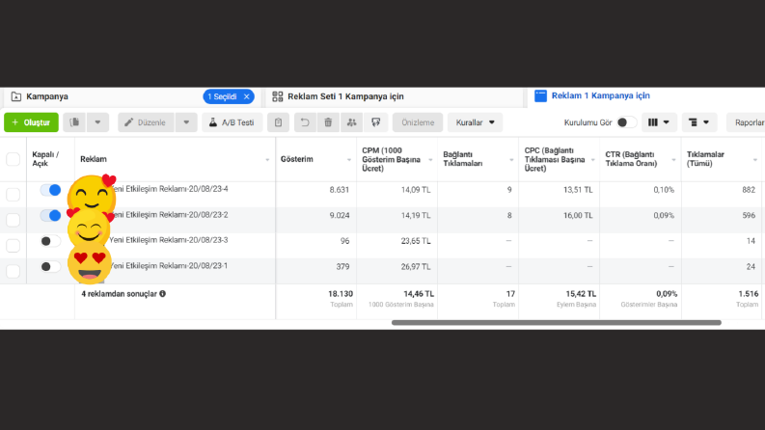
Task: Open ad Yeni Etkileşim Reklamı-20/08/23-4
Action: click(x=169, y=189)
